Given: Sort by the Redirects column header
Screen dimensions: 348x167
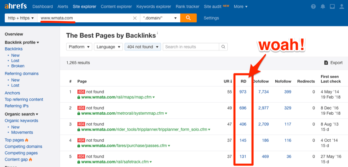Looking at the screenshot, I should [306, 81].
